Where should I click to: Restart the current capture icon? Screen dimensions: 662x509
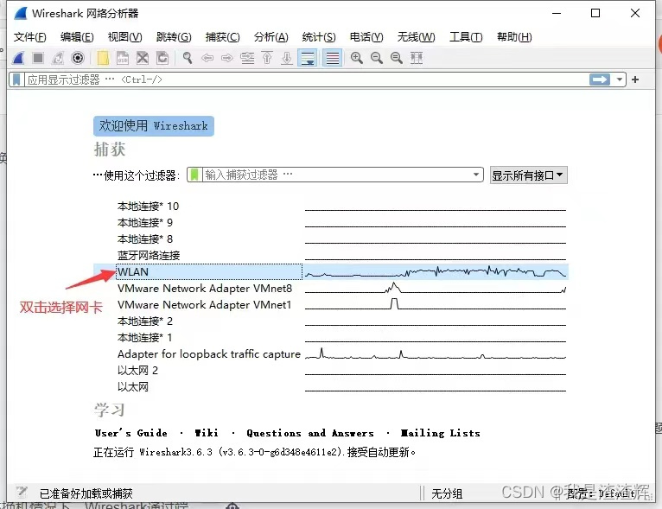[x=58, y=58]
